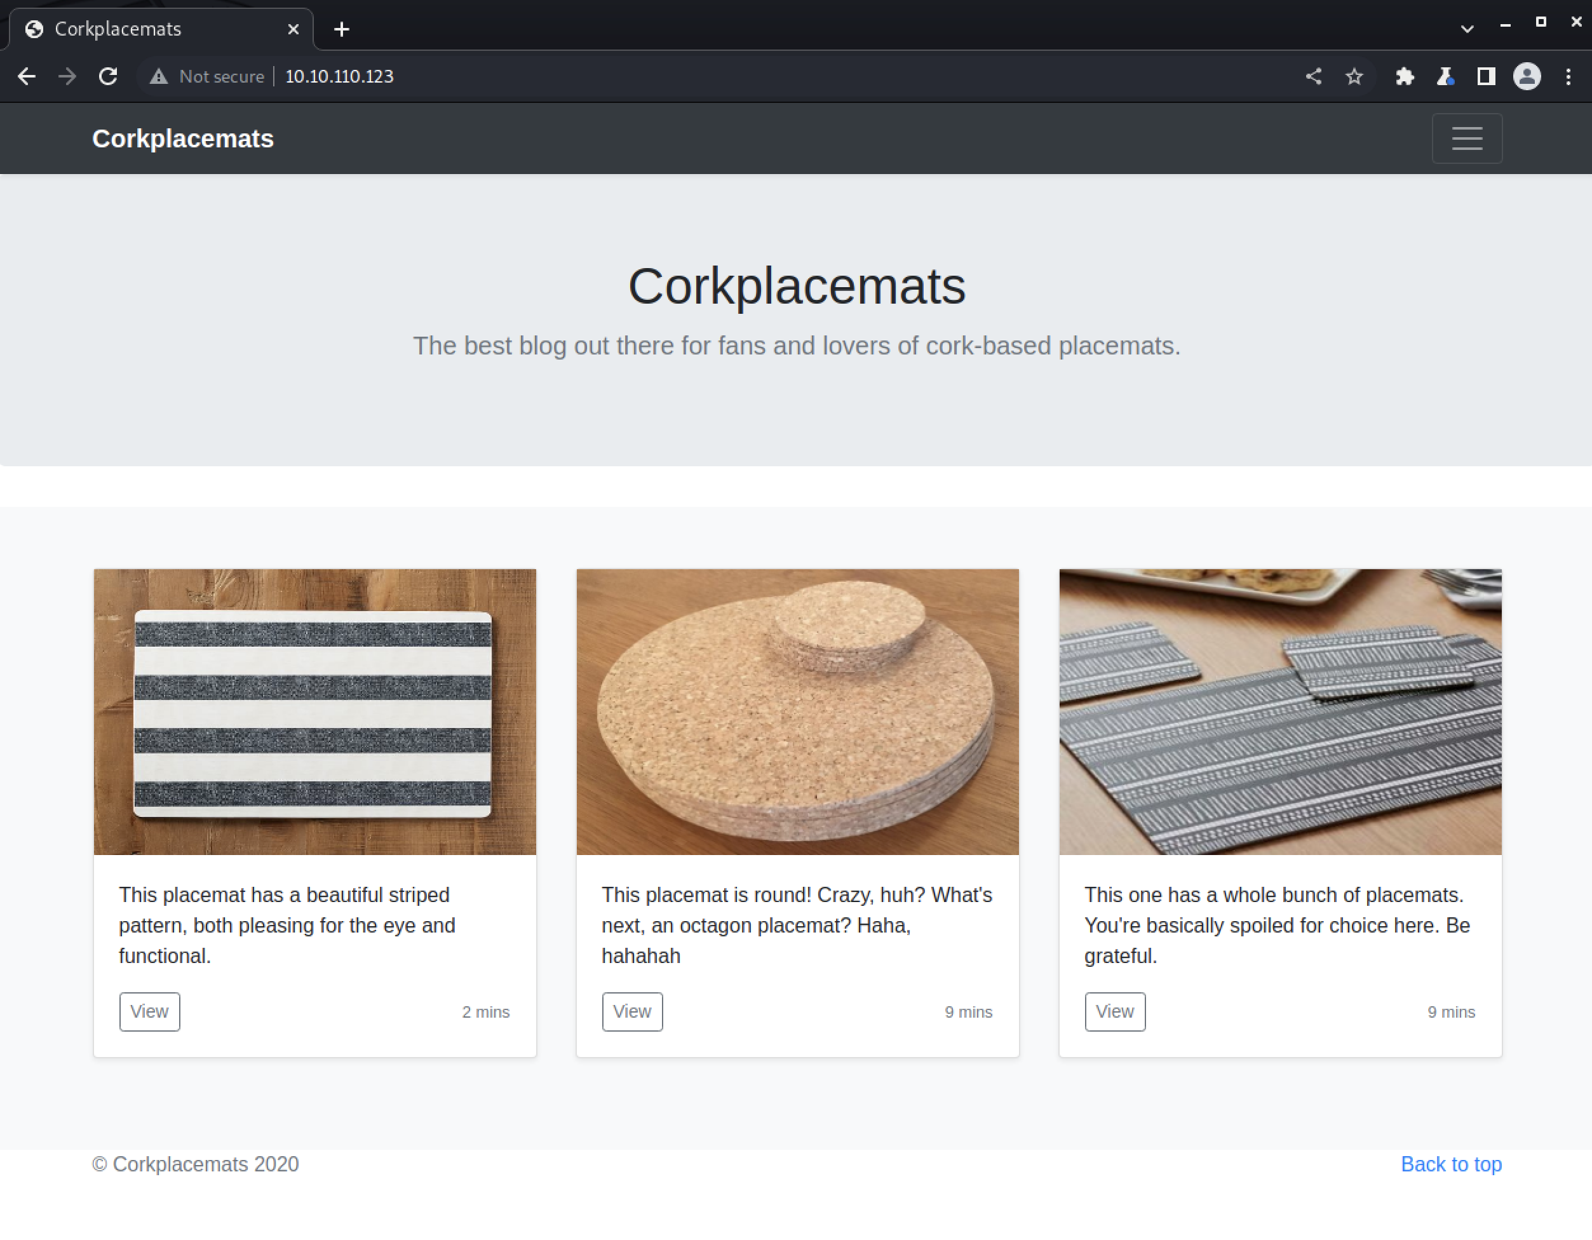This screenshot has height=1240, width=1592.
Task: Click the large Corkplacemats page heading
Action: [x=797, y=286]
